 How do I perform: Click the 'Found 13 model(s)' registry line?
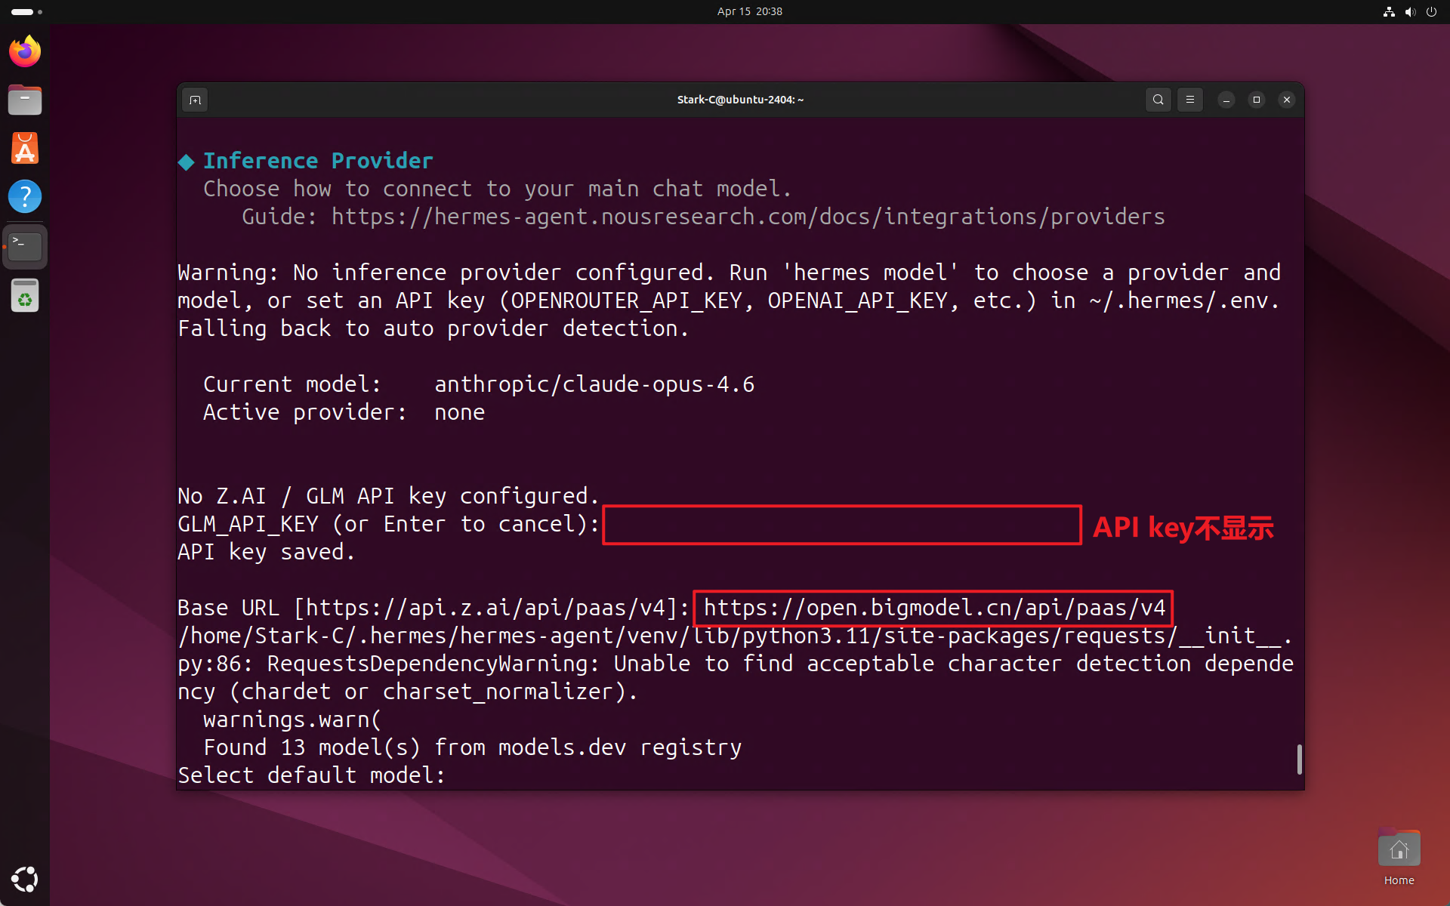[473, 747]
